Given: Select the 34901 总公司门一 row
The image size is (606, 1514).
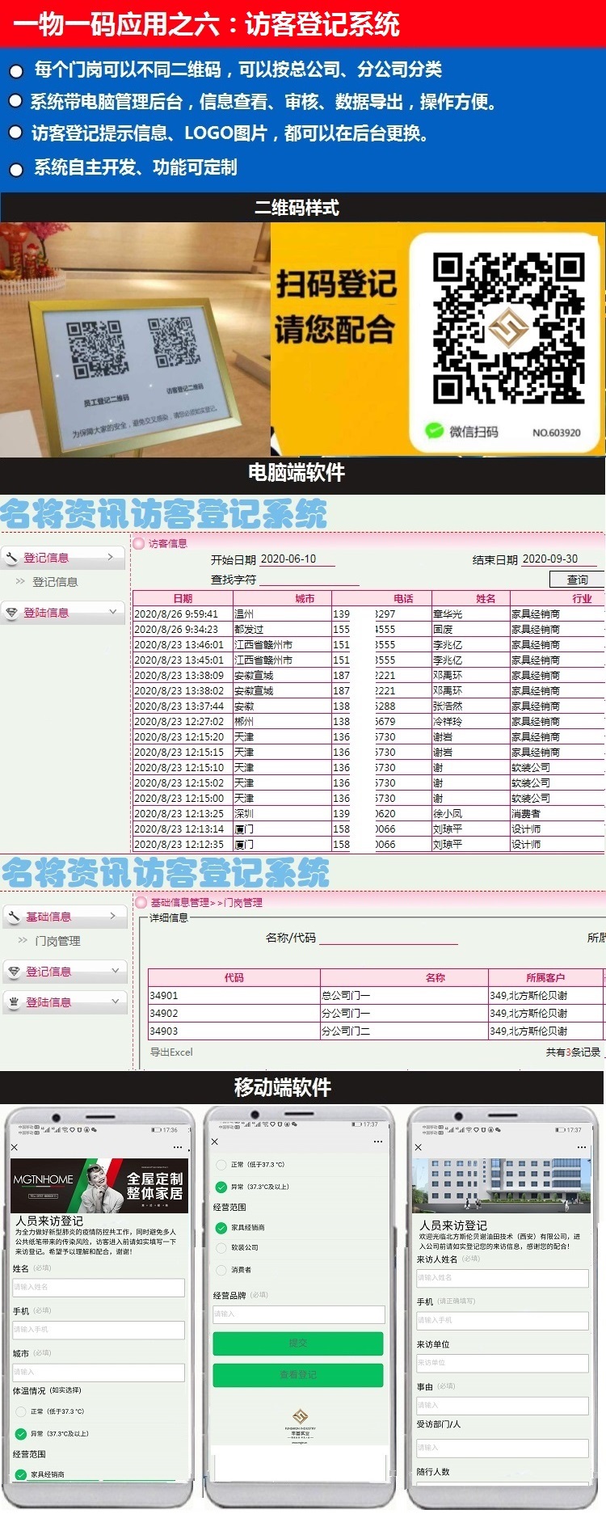Looking at the screenshot, I should point(376,995).
